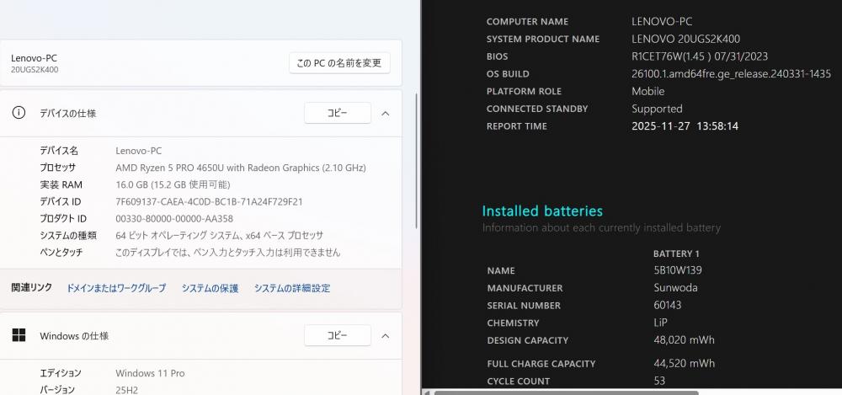This screenshot has height=395, width=842.
Task: Select the Sunwoda manufacturer value
Action: (675, 287)
